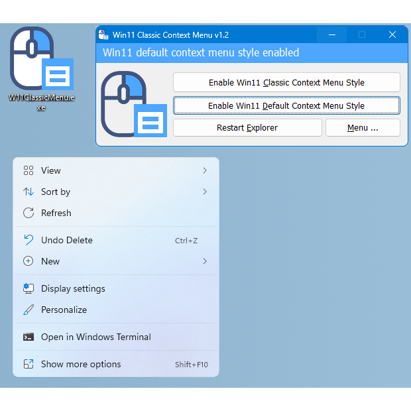Viewport: 411px width, 411px height.
Task: Click the New plus circle icon
Action: coord(29,261)
